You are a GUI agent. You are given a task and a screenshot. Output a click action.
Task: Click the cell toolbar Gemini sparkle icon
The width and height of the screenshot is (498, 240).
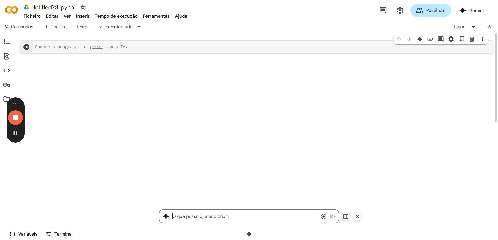tap(420, 39)
